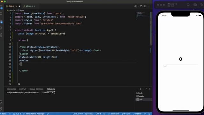Click the Ln 15, Col 11 cursor position
204x115 pixels.
[78, 114]
